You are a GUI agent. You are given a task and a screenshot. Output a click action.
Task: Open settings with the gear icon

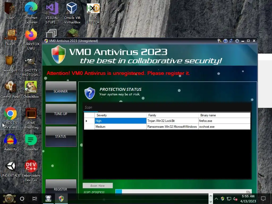tap(237, 41)
